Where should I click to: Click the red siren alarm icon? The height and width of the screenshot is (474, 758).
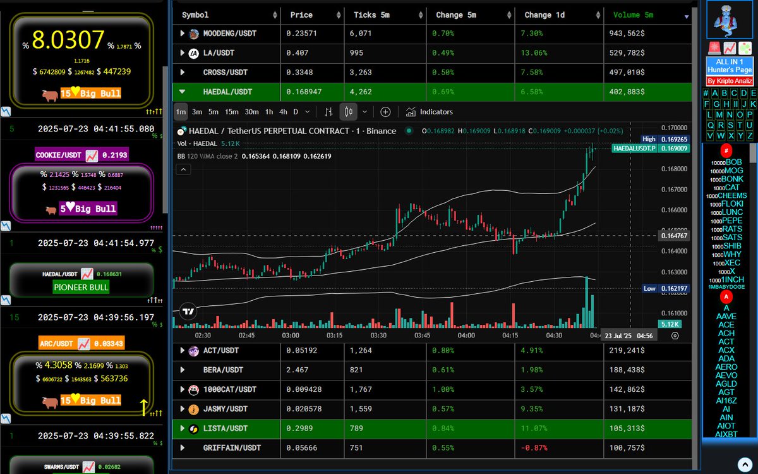[x=714, y=47]
